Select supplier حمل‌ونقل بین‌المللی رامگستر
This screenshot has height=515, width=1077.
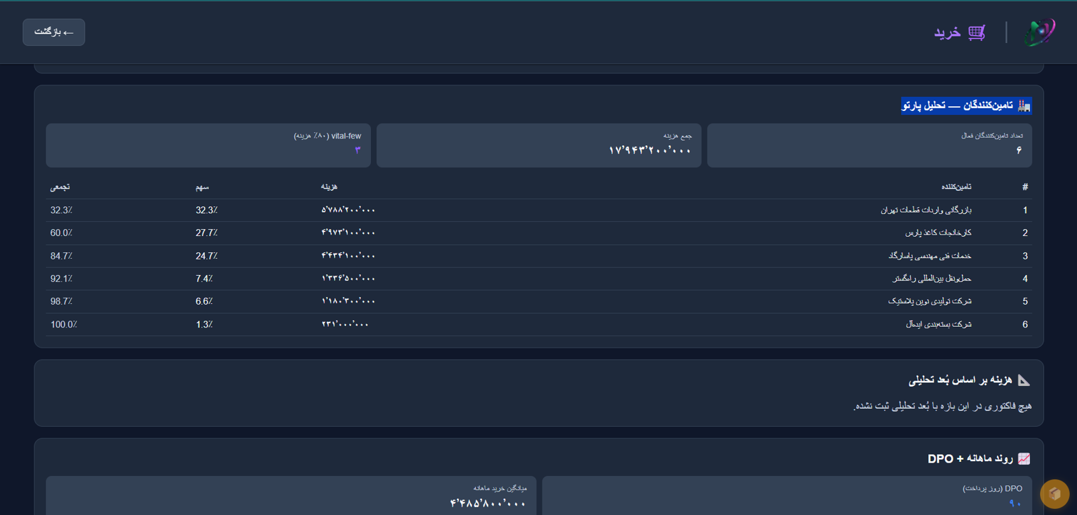(x=932, y=278)
